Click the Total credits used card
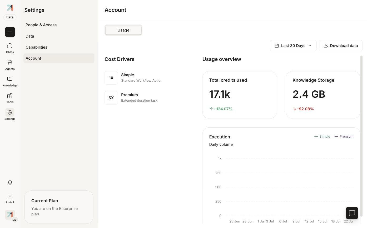The height and width of the screenshot is (228, 367). coord(240,95)
